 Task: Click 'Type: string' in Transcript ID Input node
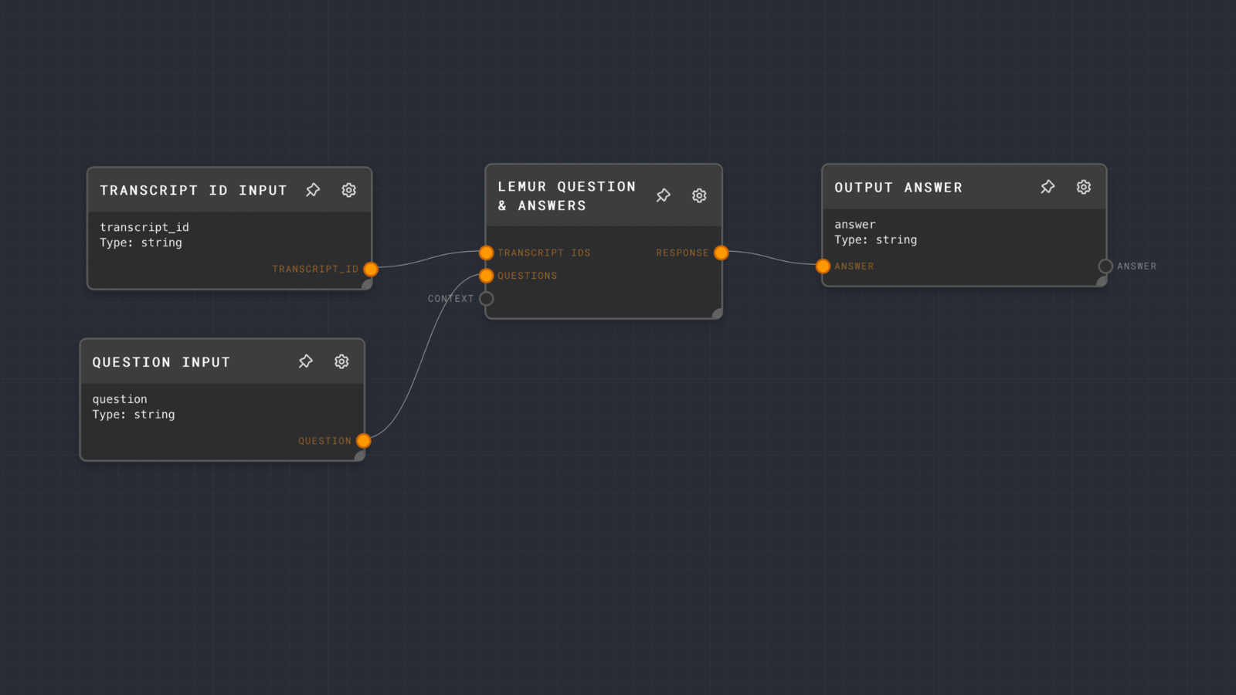pyautogui.click(x=141, y=242)
